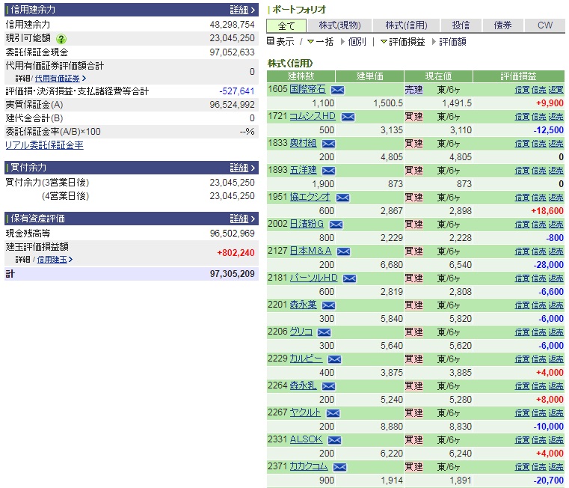The width and height of the screenshot is (569, 488).
Task: Click the 日本M&A loss value -28,000
Action: 548,265
